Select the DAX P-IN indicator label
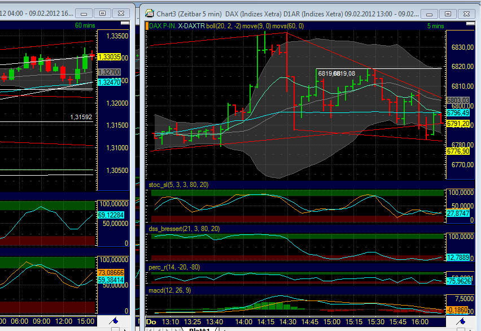This screenshot has width=481, height=331. click(x=159, y=25)
